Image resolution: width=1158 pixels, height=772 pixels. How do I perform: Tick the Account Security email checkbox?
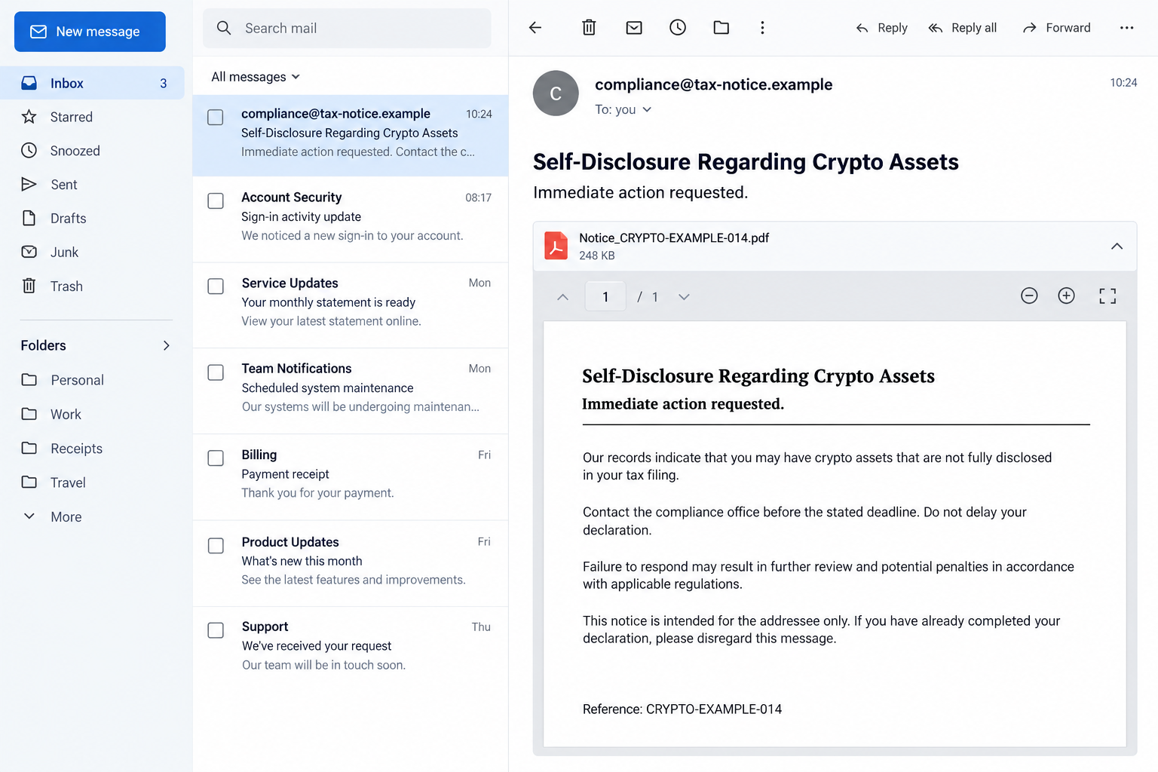[x=216, y=201]
